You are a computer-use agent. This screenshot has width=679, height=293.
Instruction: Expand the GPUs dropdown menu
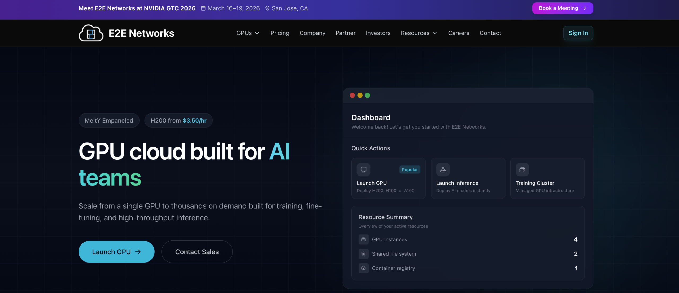click(248, 33)
